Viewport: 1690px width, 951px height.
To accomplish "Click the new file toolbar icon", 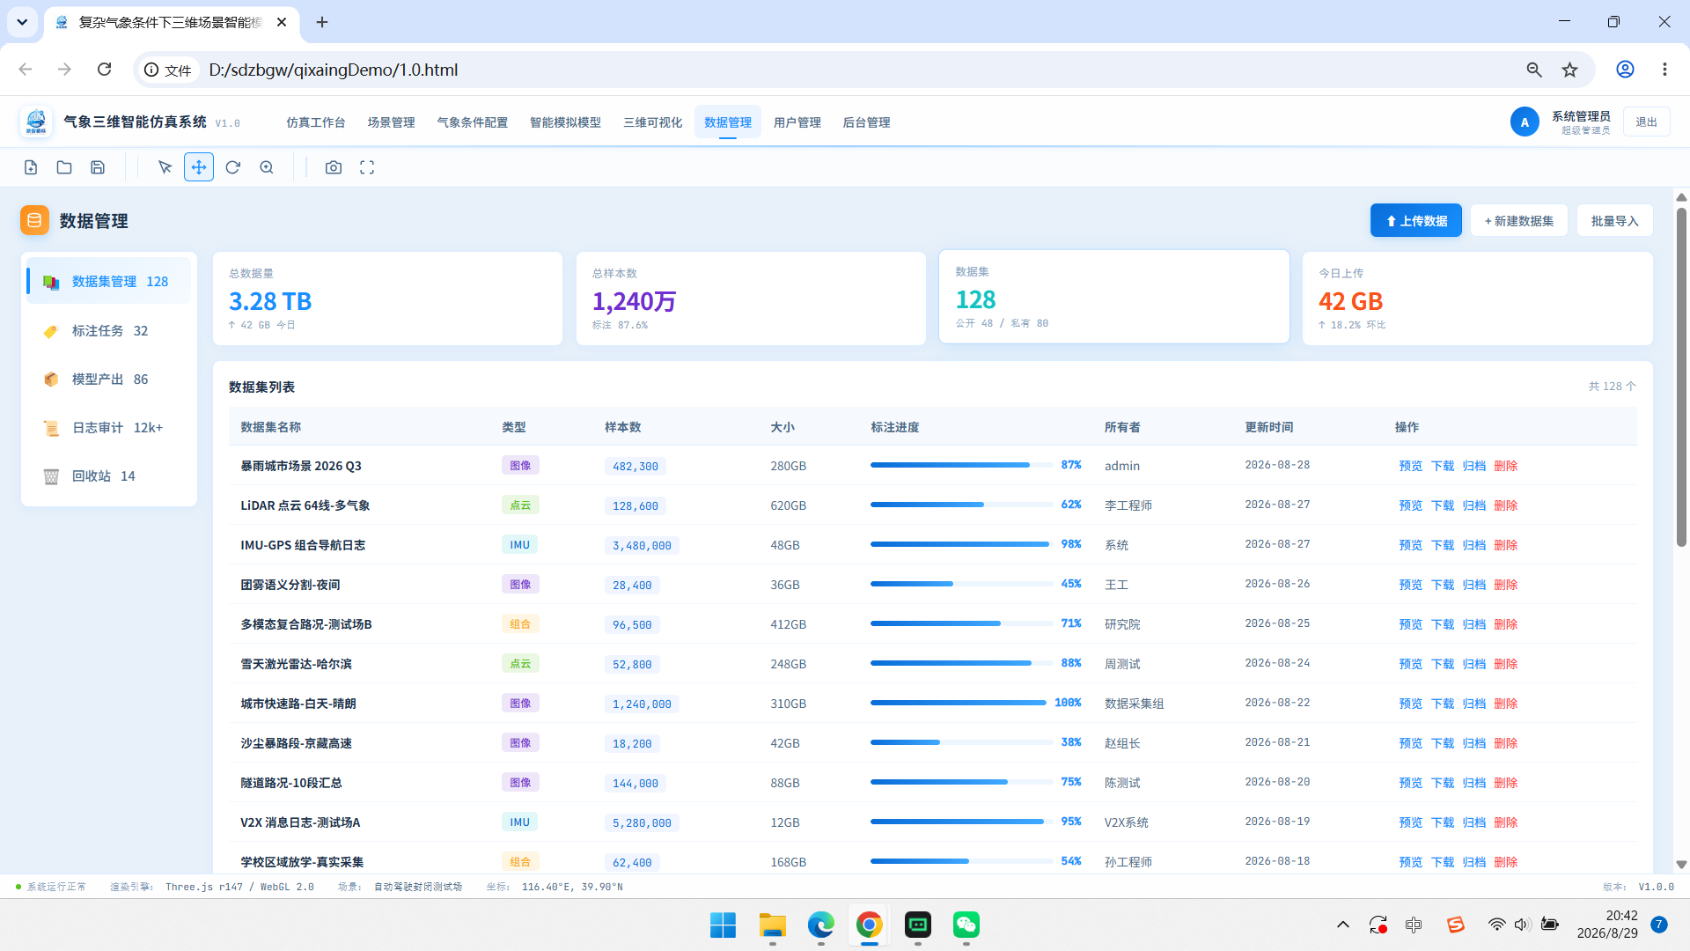I will 31,167.
